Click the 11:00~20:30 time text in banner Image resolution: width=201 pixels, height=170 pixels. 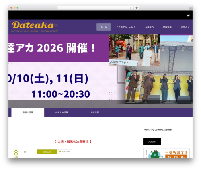(61, 94)
